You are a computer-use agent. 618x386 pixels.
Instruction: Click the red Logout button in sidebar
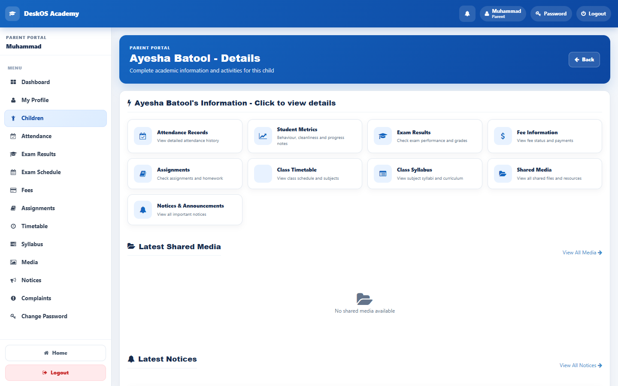(55, 373)
